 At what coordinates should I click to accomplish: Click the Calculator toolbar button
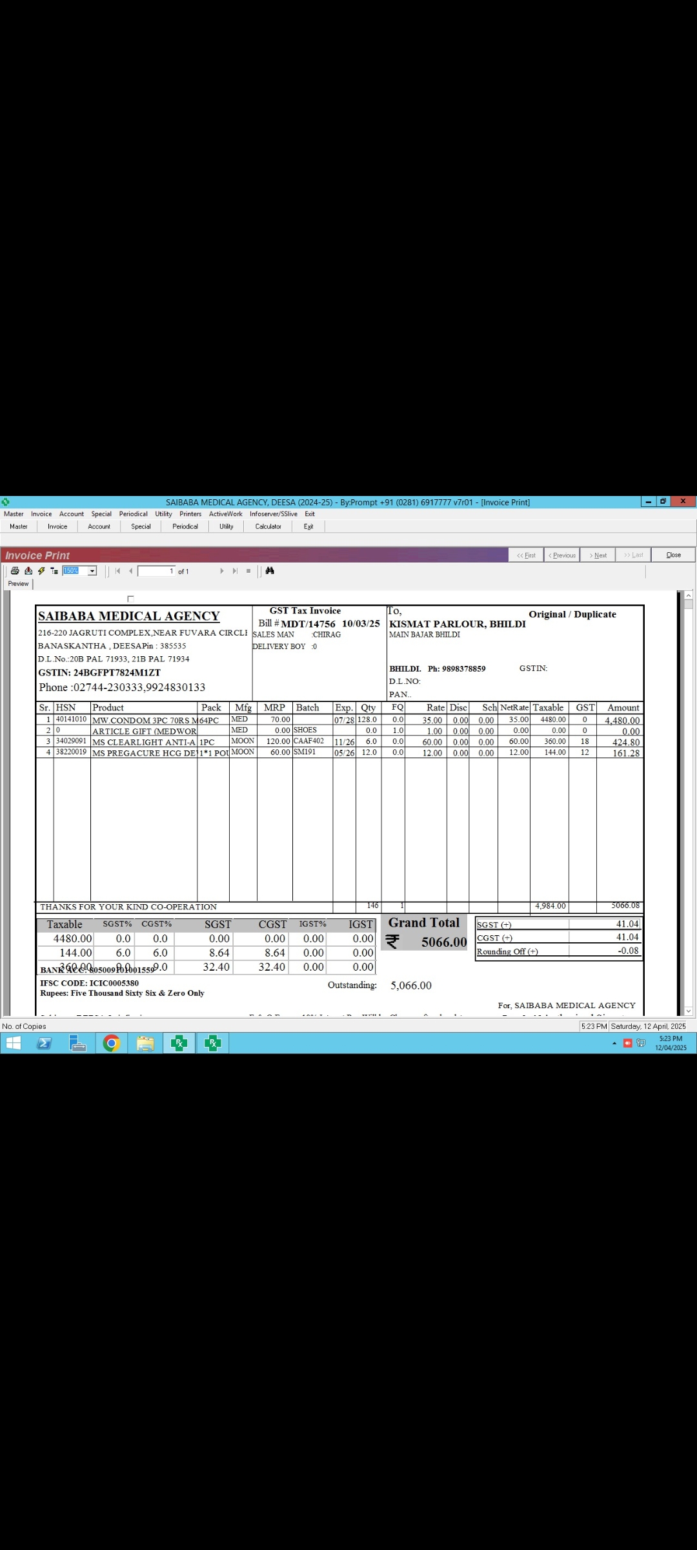coord(268,526)
